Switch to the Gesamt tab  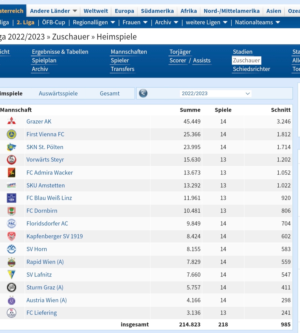[x=110, y=93]
